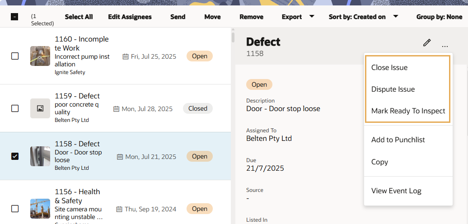468x224 pixels.
Task: Click calendar icon beside Fri, Jul 25, 2025
Action: [126, 56]
